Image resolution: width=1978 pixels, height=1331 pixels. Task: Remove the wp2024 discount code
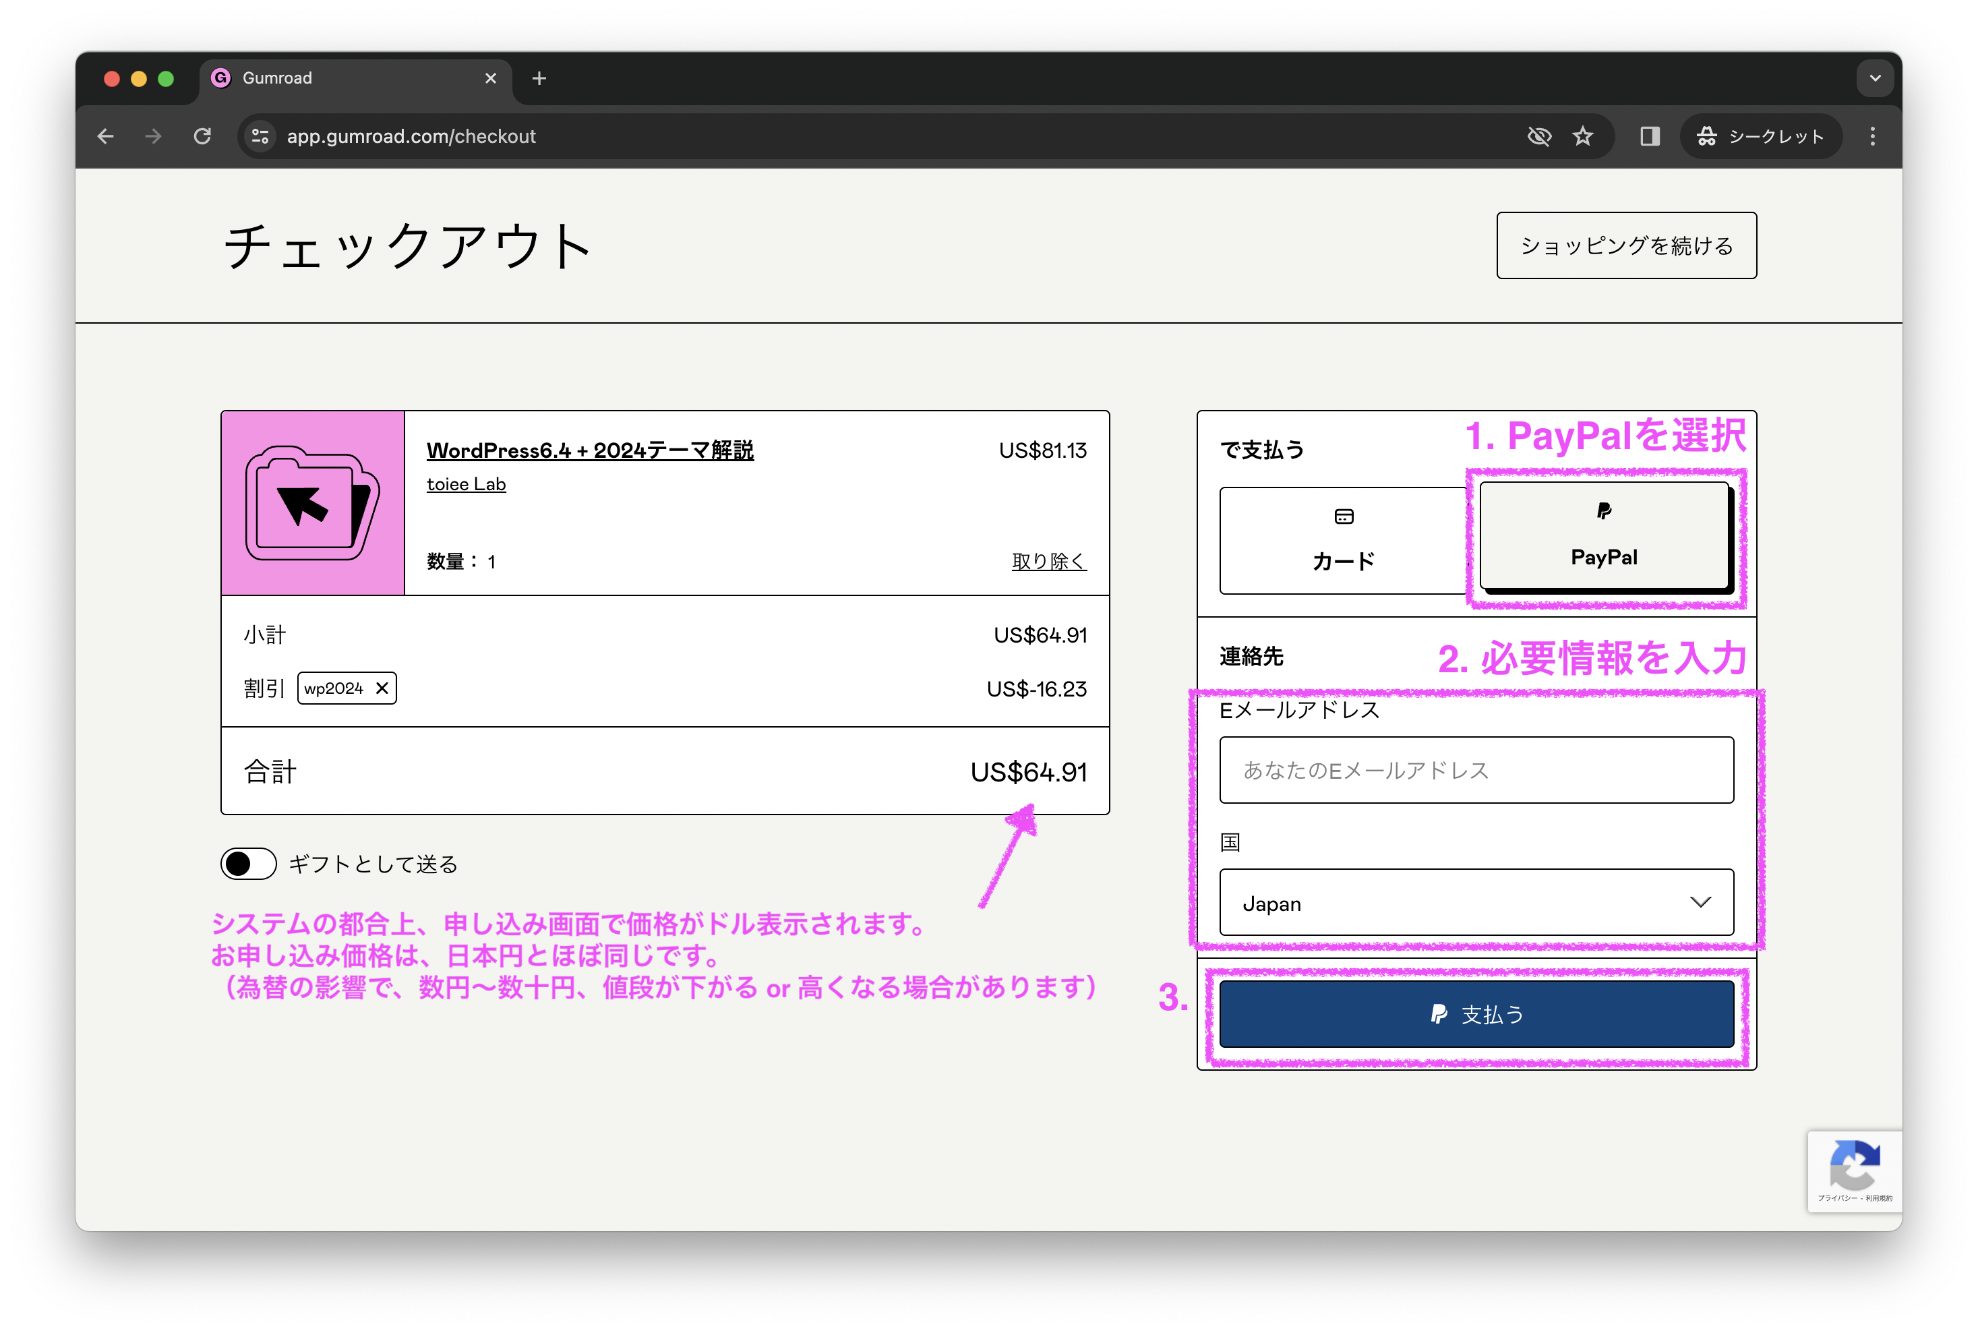(383, 688)
